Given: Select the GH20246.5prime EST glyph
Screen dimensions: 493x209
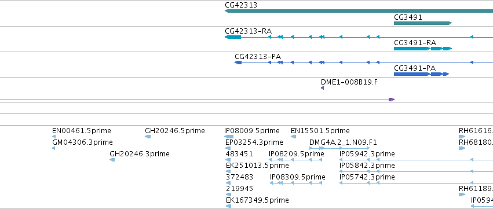Looking at the screenshot, I should pos(148,137).
